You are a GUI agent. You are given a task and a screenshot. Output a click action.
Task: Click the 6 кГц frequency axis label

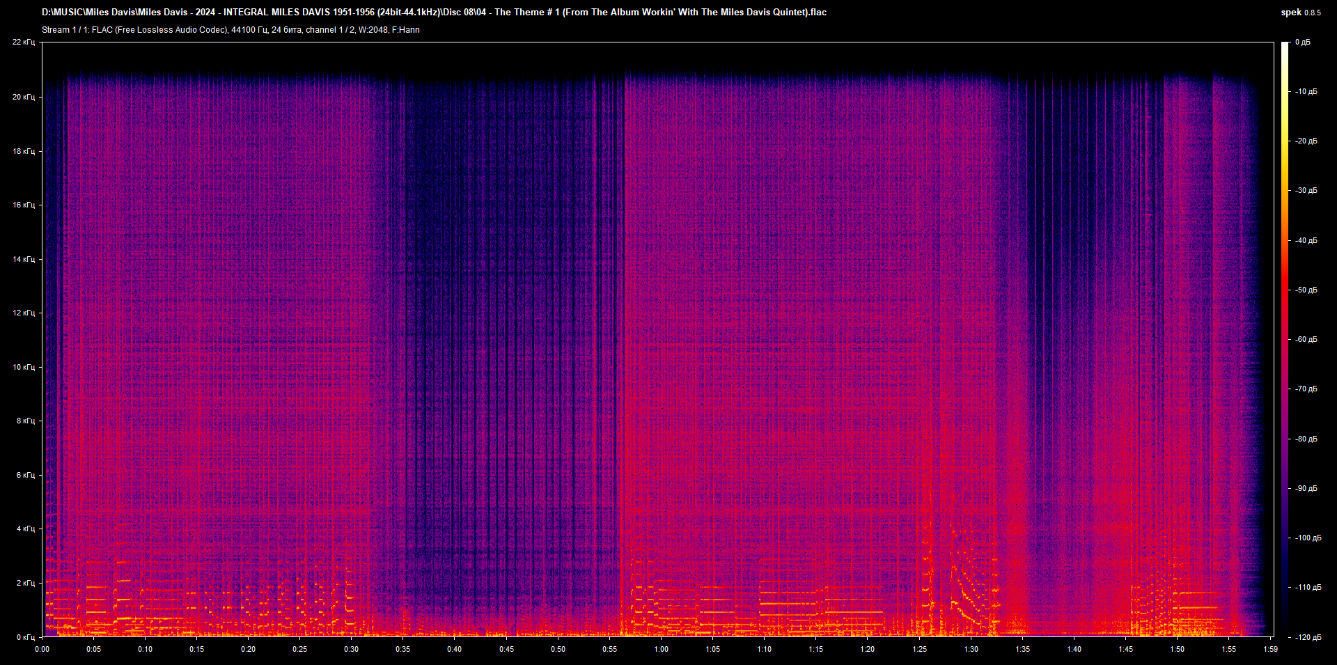tap(26, 475)
